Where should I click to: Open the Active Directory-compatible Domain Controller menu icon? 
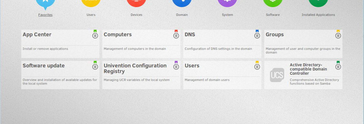(x=338, y=67)
